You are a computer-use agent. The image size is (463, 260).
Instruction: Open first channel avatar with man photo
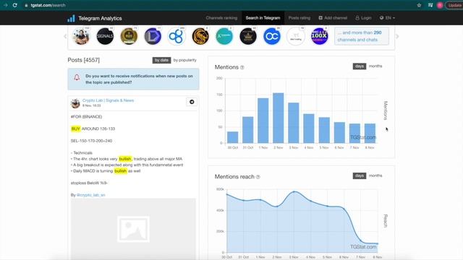pyautogui.click(x=81, y=36)
